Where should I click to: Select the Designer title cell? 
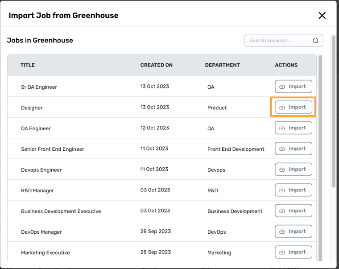coord(32,108)
